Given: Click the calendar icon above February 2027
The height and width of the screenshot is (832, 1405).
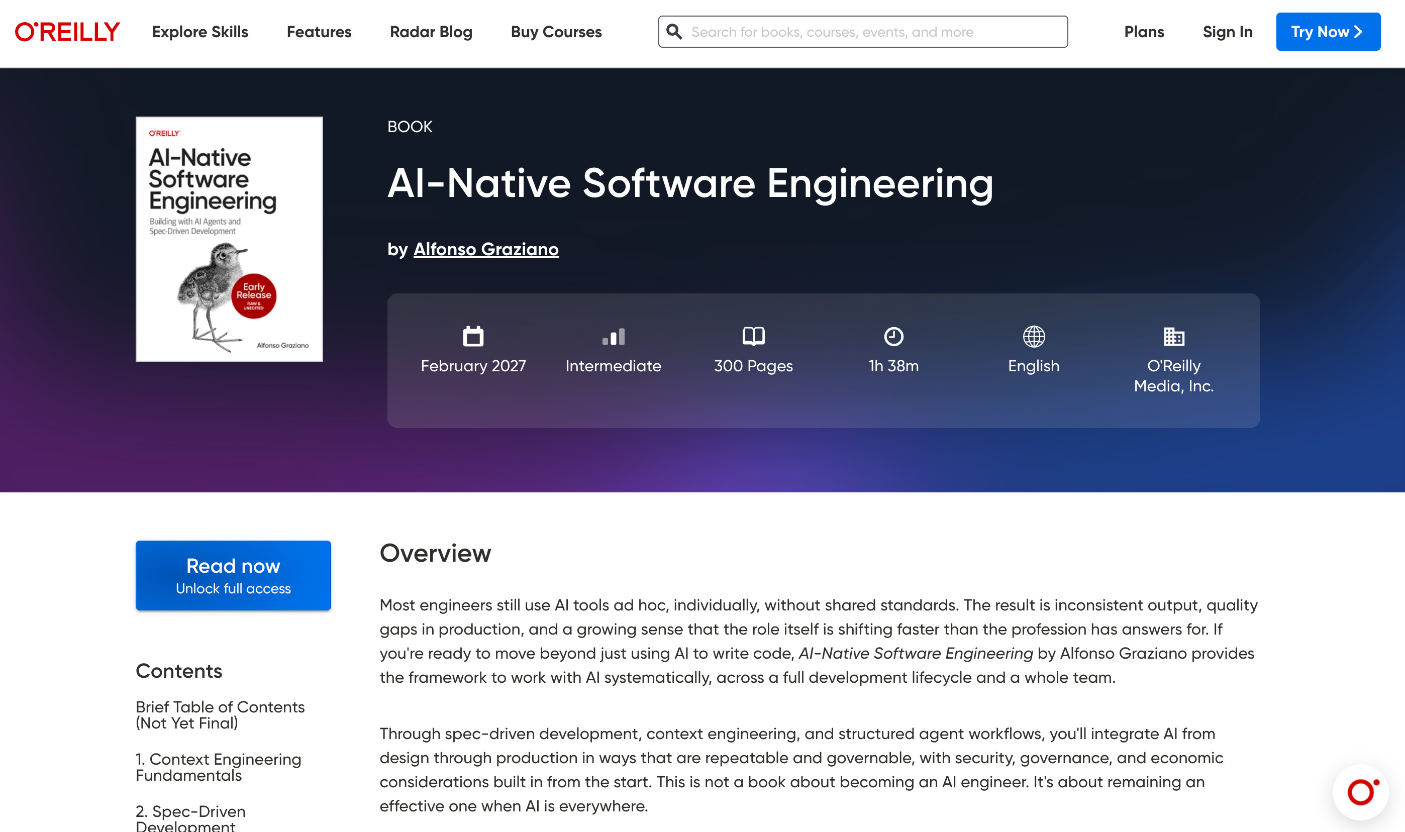Looking at the screenshot, I should [x=473, y=337].
